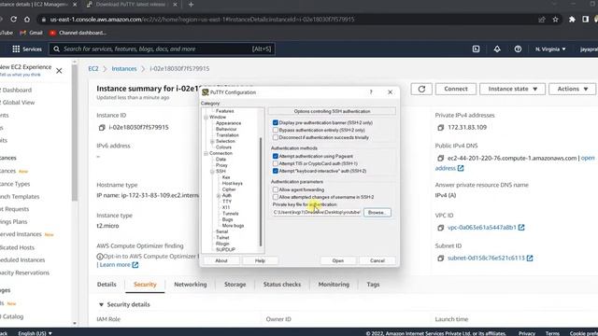Close New EC2 Experience banner

(x=59, y=71)
